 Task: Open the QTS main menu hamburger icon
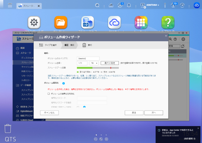pyautogui.click(x=10, y=5)
